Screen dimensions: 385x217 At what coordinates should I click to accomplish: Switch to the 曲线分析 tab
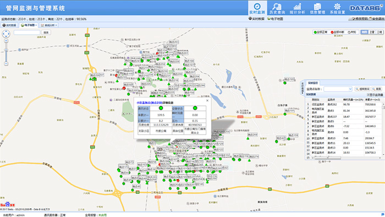[x=49, y=25]
